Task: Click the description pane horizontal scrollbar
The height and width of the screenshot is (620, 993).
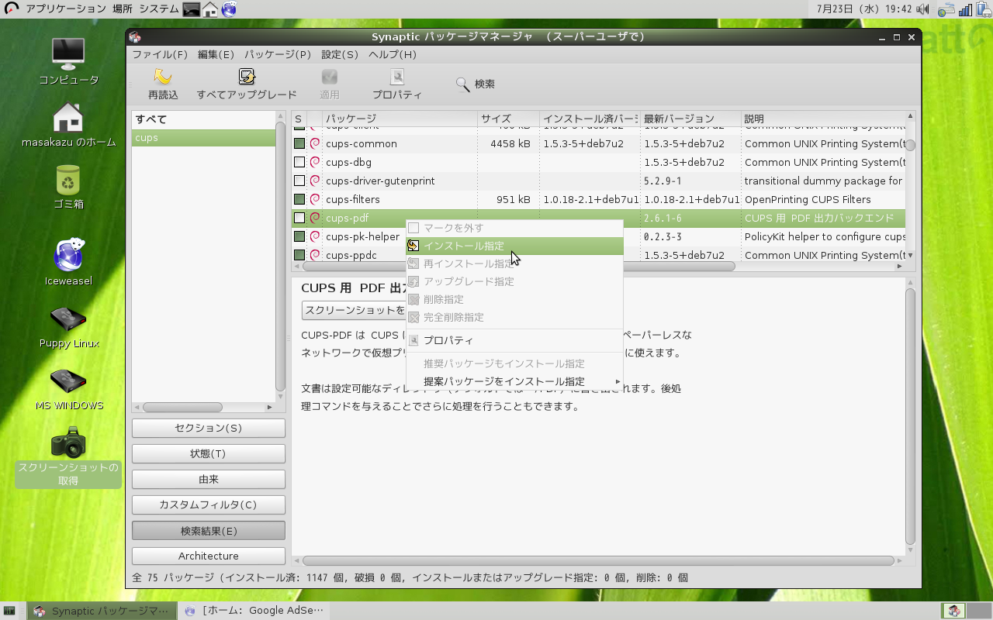Action: [x=598, y=560]
